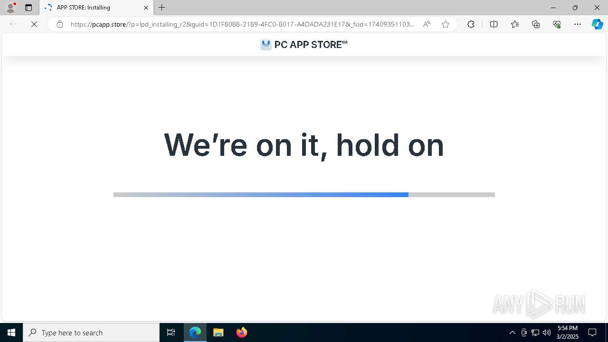Open the Copilot sidebar icon
This screenshot has width=608, height=342.
coord(597,24)
